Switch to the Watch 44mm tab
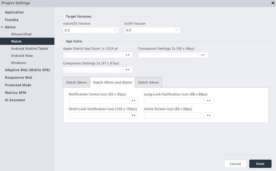The width and height of the screenshot is (276, 171). point(148,82)
